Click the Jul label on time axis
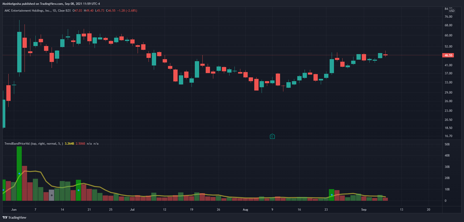Screen dimensions: 464x222 [132, 210]
